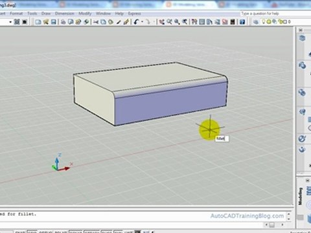The image size is (311, 233).
Task: Toggle ORTHO mode in the status bar
Action: (45, 232)
